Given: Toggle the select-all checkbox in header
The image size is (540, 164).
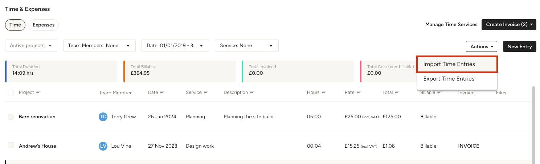Looking at the screenshot, I should 11,93.
